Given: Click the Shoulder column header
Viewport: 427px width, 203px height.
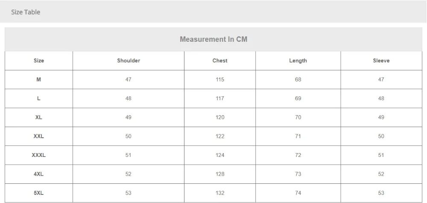Looking at the screenshot, I should [x=129, y=61].
